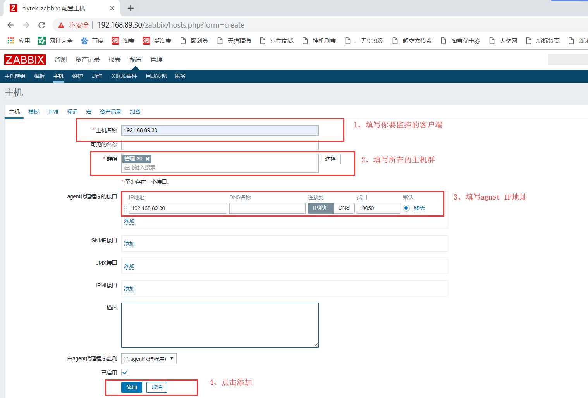This screenshot has width=588, height=398.
Task: Switch to the 标记 form tab
Action: pos(72,112)
